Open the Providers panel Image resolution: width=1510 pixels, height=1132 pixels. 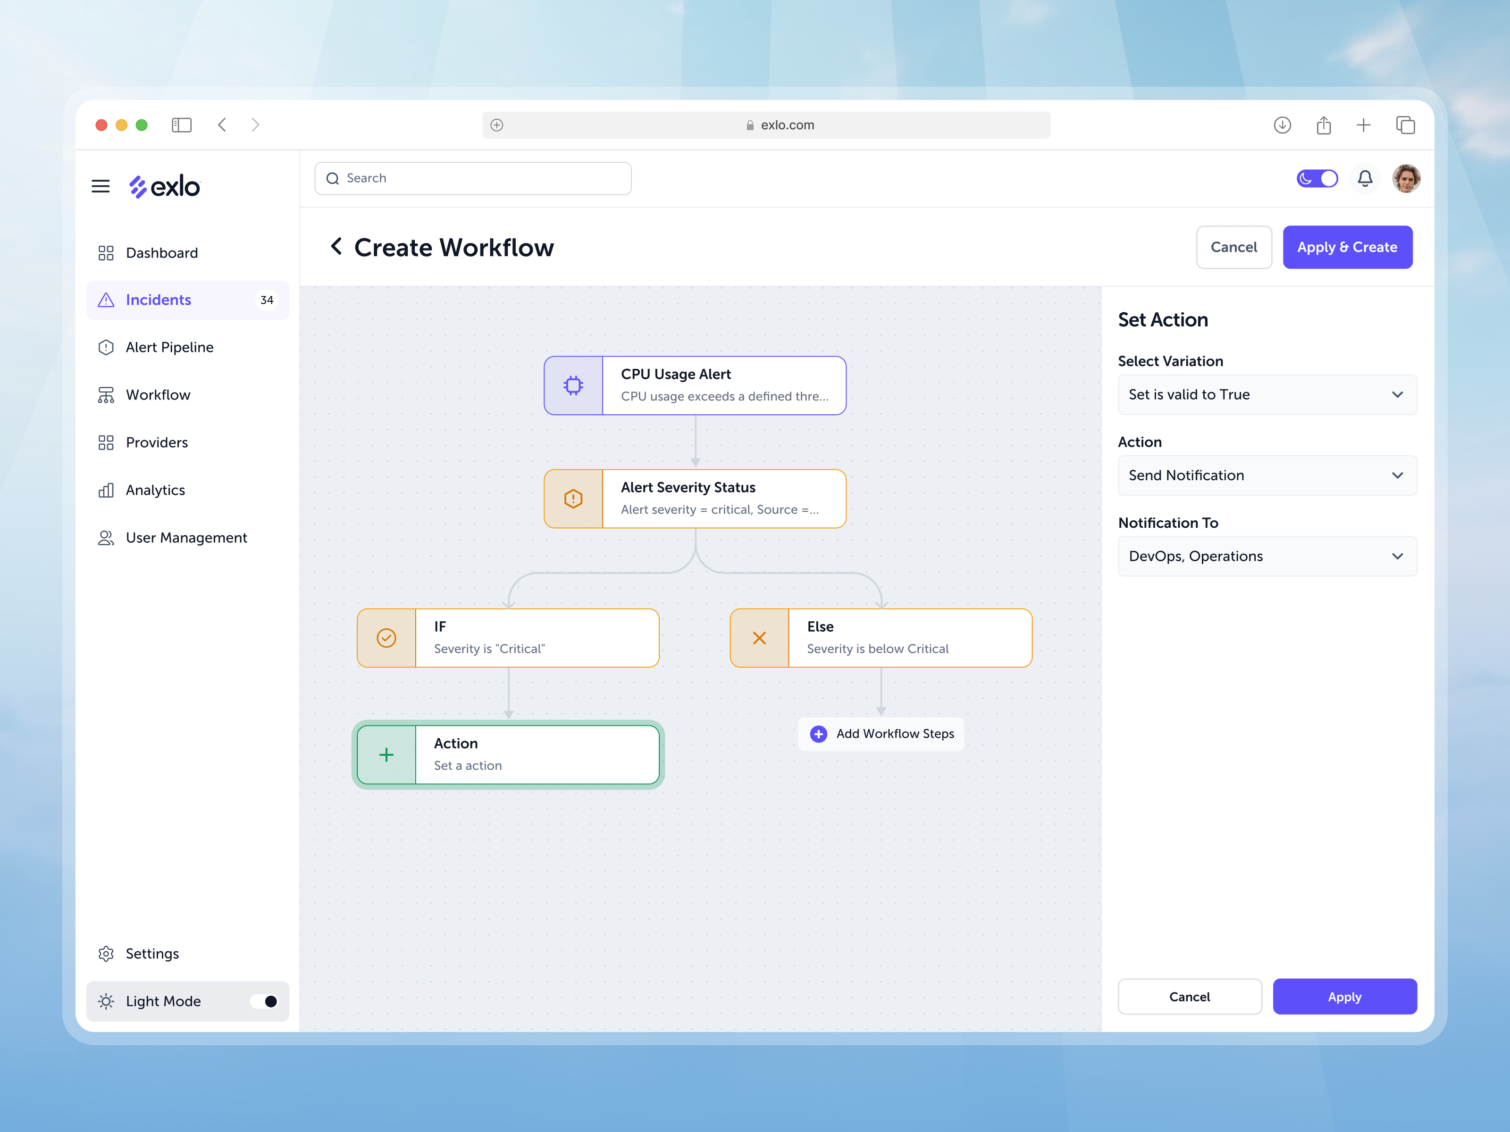157,442
